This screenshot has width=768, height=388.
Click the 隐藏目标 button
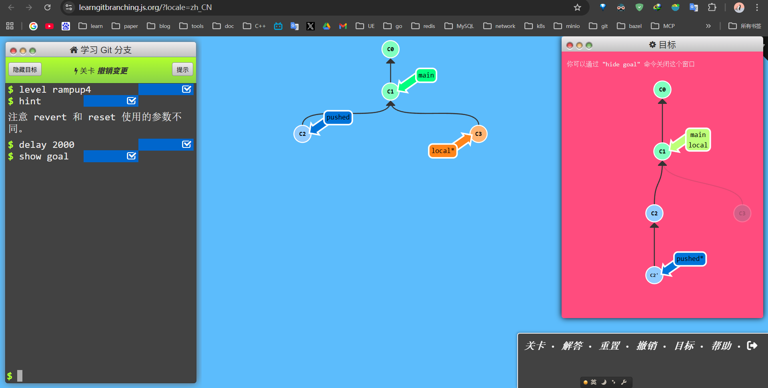[x=25, y=70]
